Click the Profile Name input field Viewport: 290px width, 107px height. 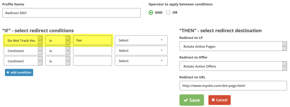[x=71, y=13]
